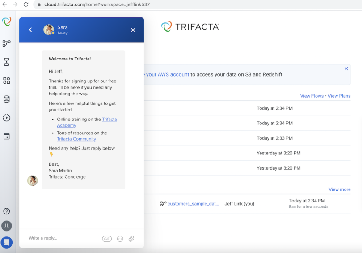Dismiss the AWS account banner
Image resolution: width=362 pixels, height=253 pixels.
[346, 69]
